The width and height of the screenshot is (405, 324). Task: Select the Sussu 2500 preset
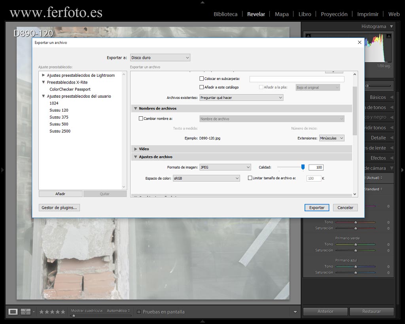click(x=60, y=131)
